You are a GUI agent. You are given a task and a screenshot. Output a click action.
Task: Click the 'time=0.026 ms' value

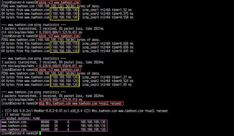pos(123,43)
